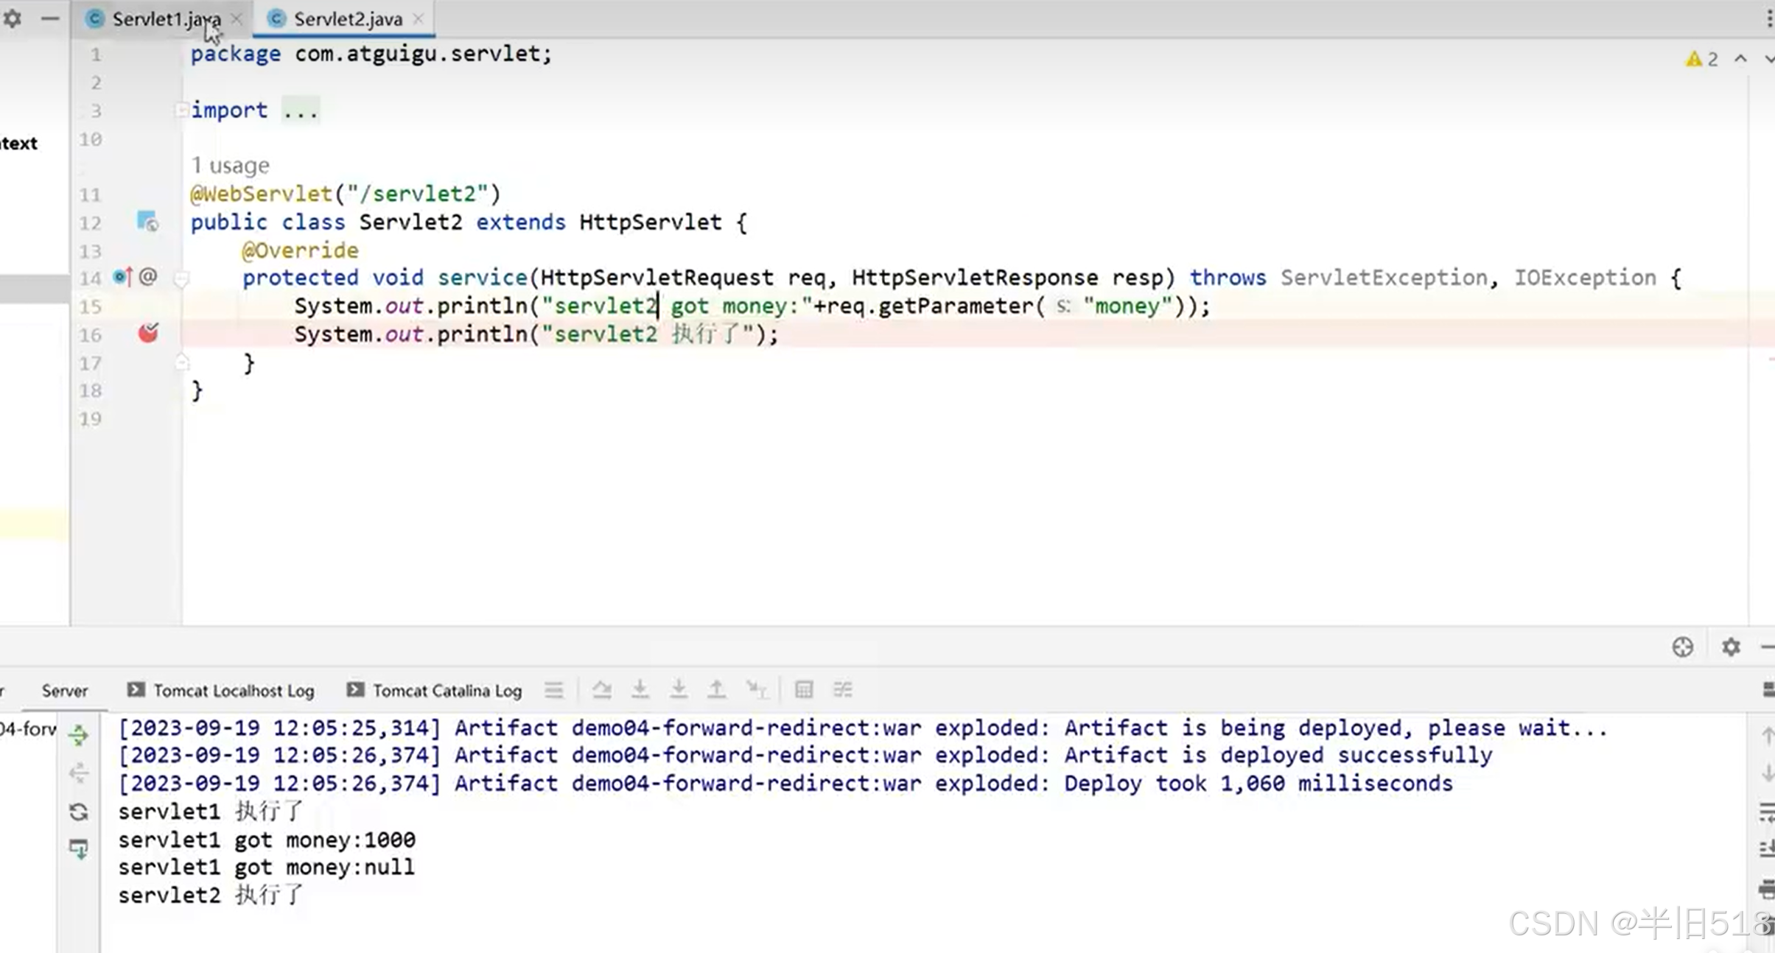Screen dimensions: 1775x953
Task: Click the grey undeploy arrows icon
Action: (79, 773)
